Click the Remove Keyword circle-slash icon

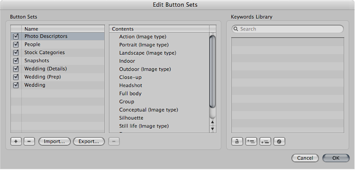[x=279, y=141]
